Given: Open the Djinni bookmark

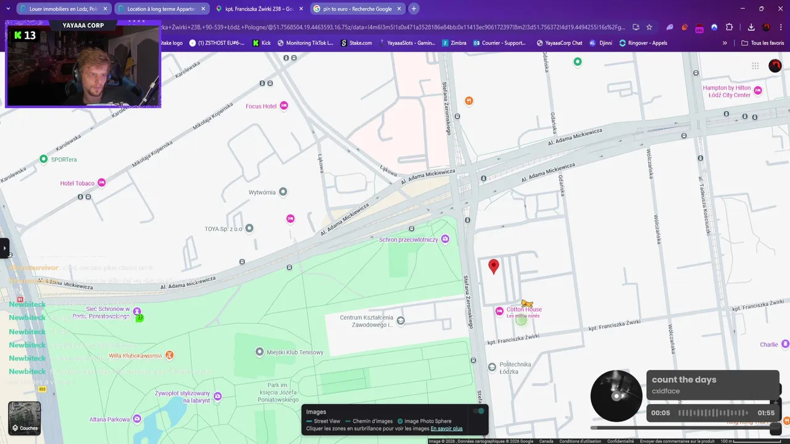Looking at the screenshot, I should [x=601, y=43].
